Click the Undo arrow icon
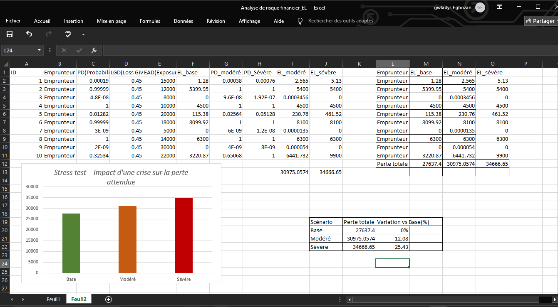Image resolution: width=558 pixels, height=307 pixels. click(29, 34)
